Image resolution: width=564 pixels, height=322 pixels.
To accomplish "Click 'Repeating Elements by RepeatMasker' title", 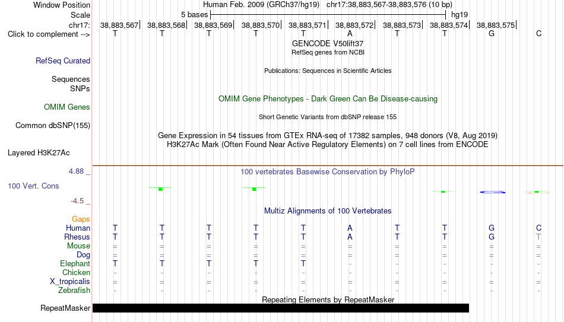I will [328, 299].
